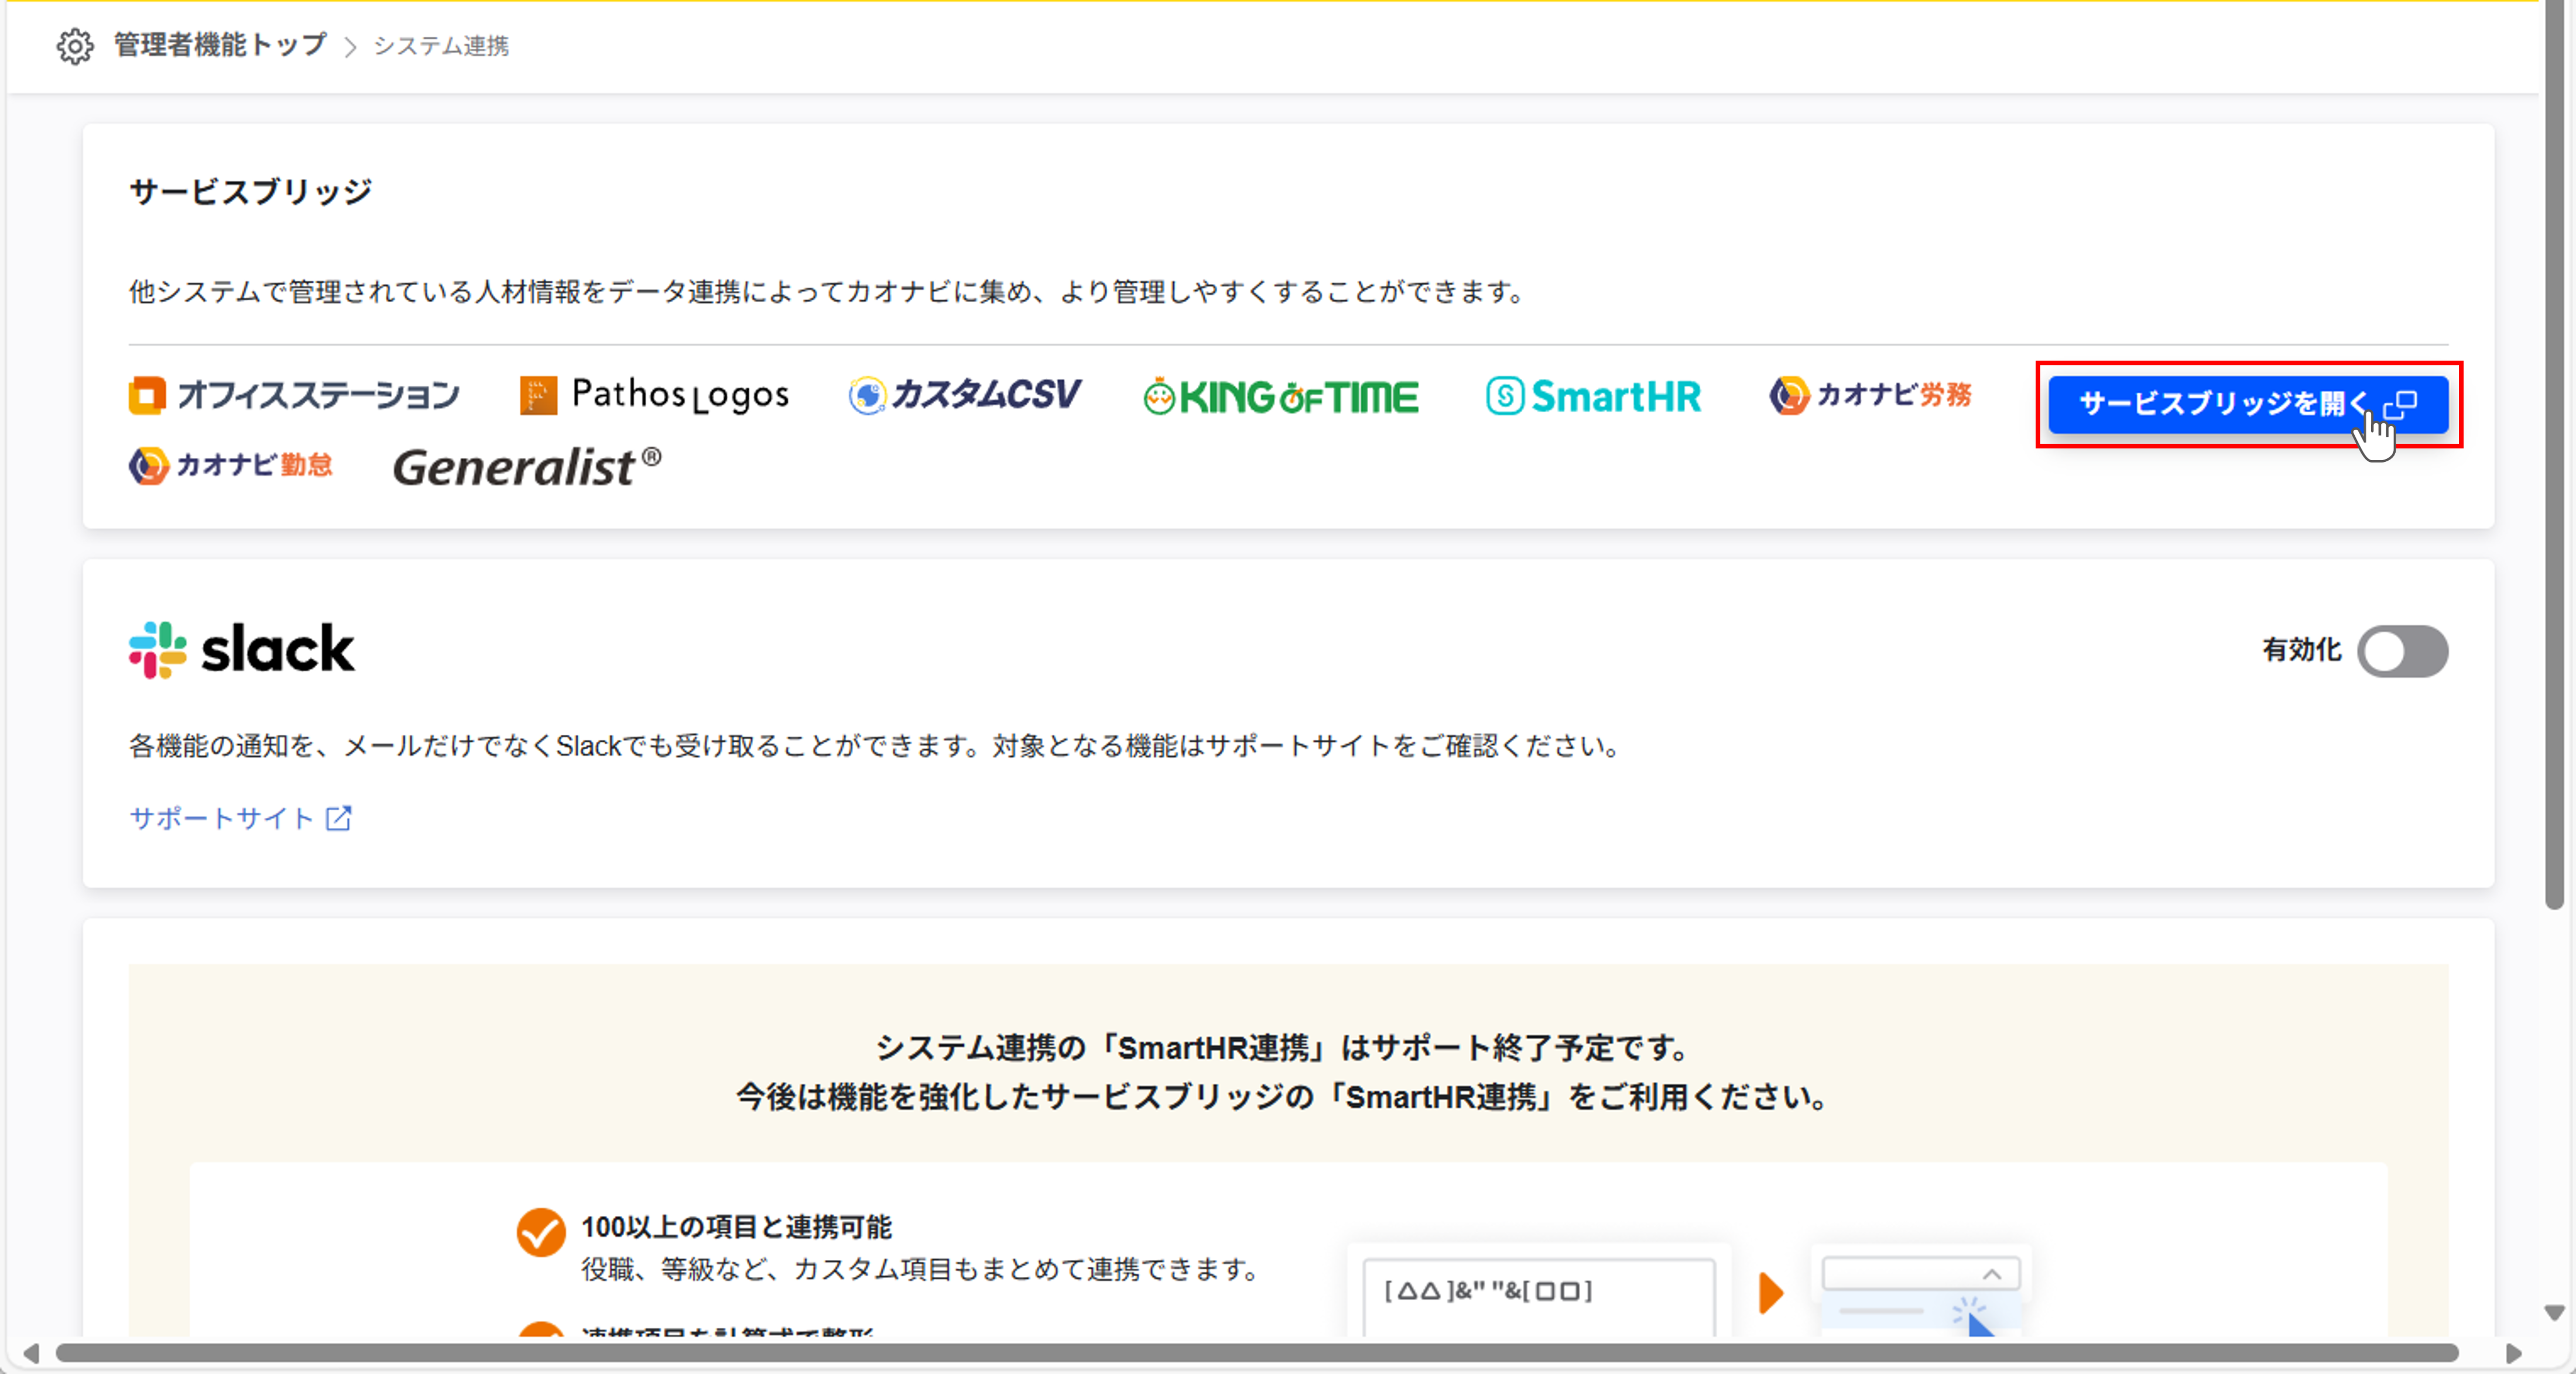
Task: Click the new-window icon on サービスブリッジを開く
Action: coord(2400,404)
